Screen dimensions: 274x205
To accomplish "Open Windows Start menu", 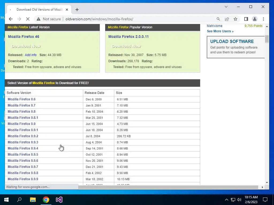I will coord(6,200).
